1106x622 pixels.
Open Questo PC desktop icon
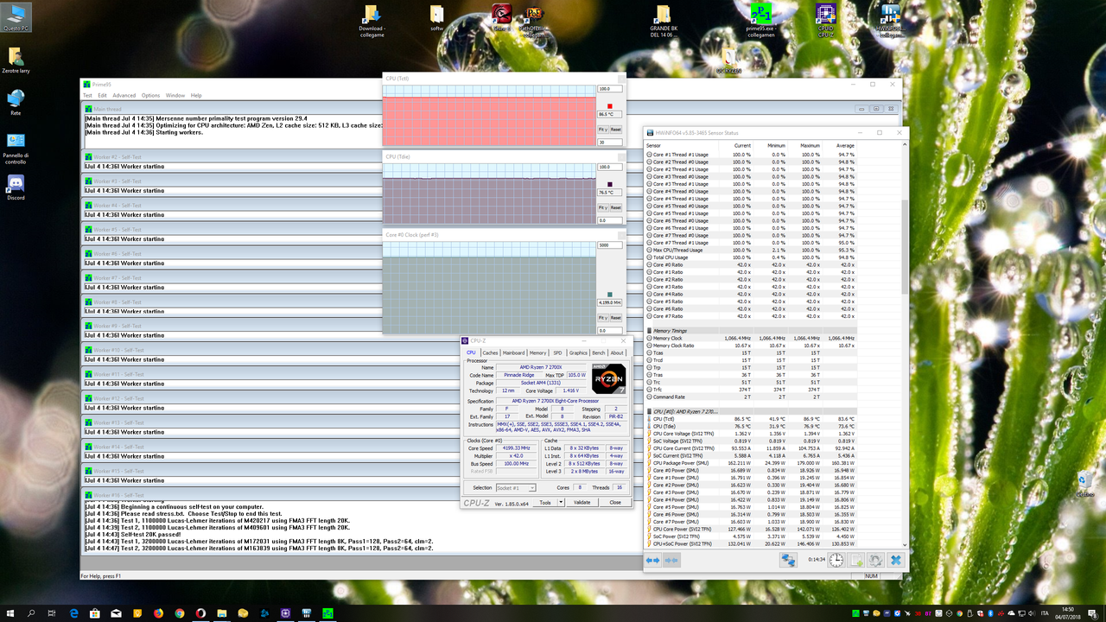(x=17, y=17)
